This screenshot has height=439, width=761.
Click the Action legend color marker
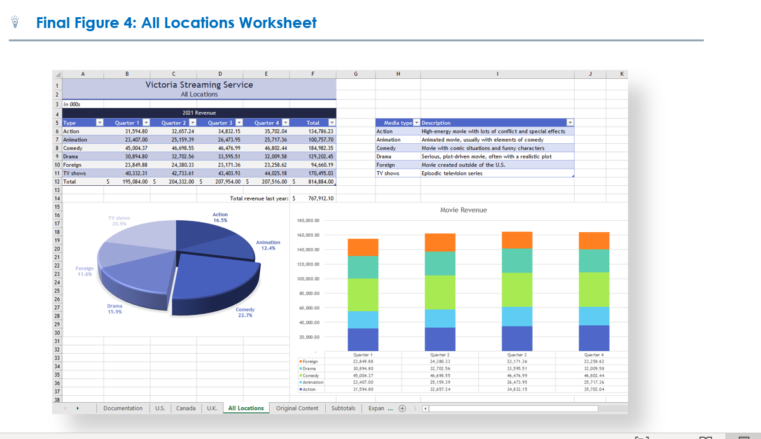(301, 389)
